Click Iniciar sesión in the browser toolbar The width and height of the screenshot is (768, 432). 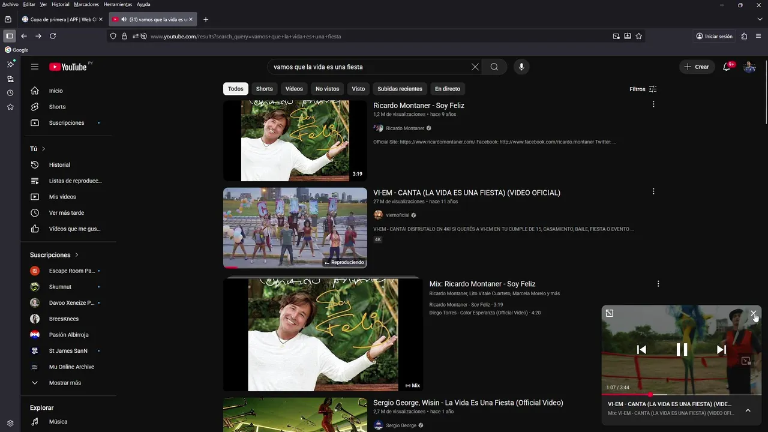(x=714, y=36)
